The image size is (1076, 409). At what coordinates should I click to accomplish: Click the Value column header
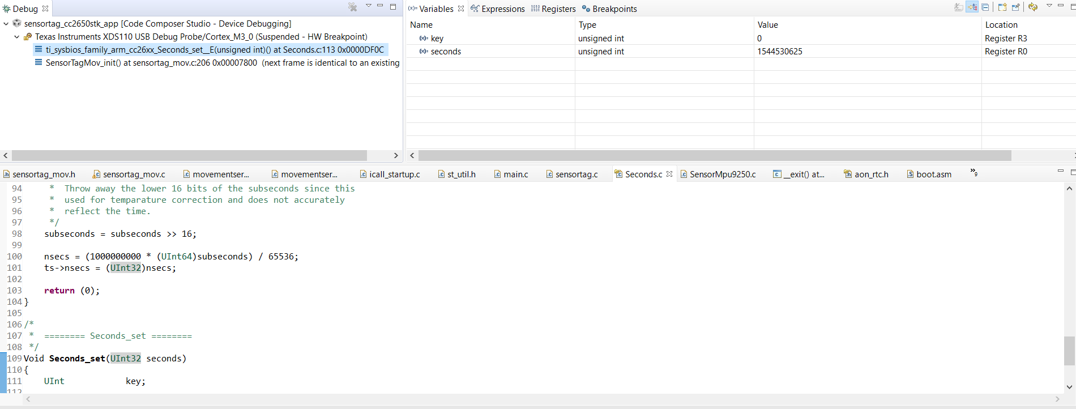pos(868,24)
